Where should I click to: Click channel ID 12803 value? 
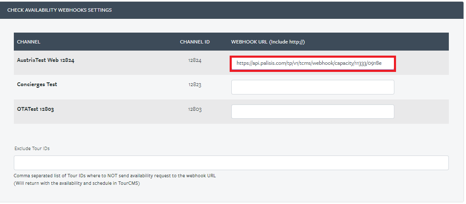click(x=195, y=110)
